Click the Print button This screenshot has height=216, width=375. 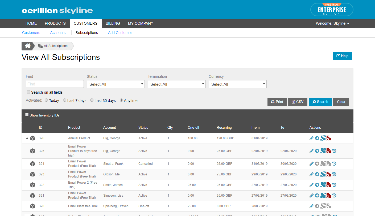pos(277,102)
